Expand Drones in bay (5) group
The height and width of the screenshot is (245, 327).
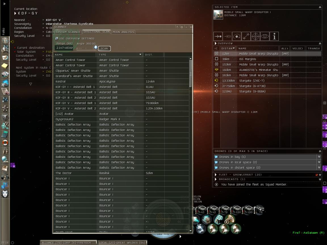tap(319, 157)
